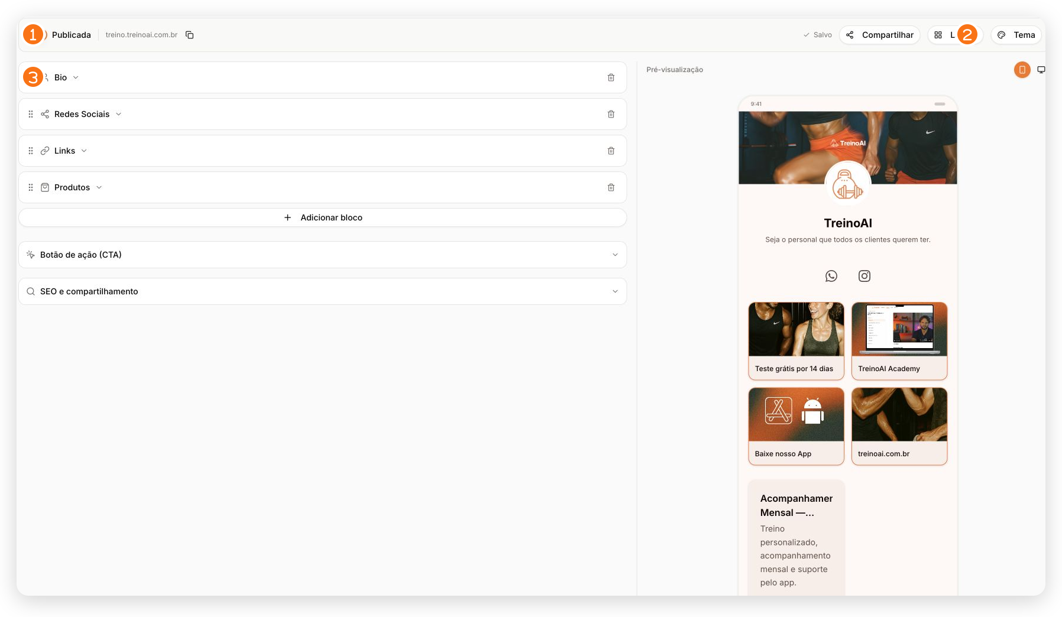Delete the Produtos block
Screen dimensions: 1062x617
(x=611, y=187)
